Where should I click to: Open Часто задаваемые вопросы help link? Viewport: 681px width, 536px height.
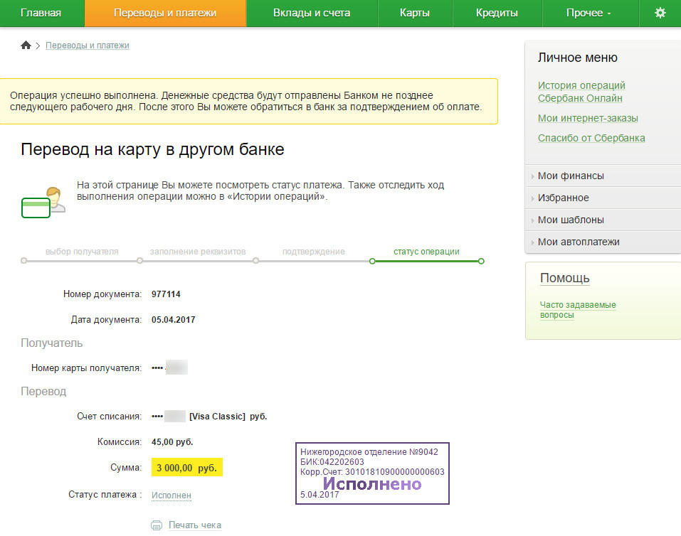578,310
